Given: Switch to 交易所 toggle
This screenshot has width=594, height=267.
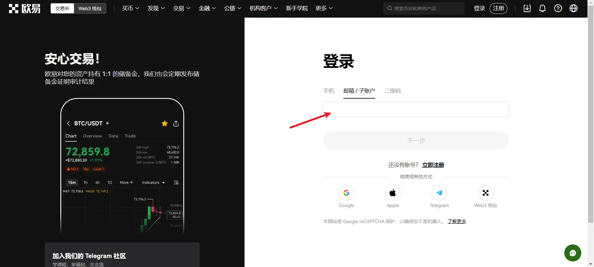Looking at the screenshot, I should tap(62, 8).
